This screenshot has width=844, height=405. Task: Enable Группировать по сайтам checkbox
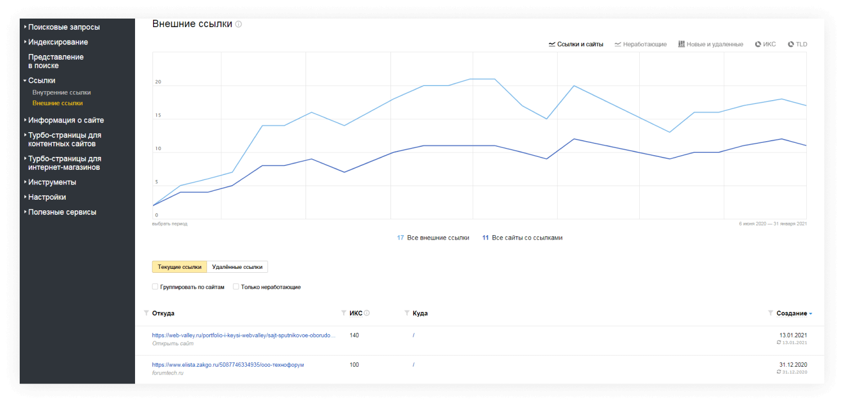point(155,287)
